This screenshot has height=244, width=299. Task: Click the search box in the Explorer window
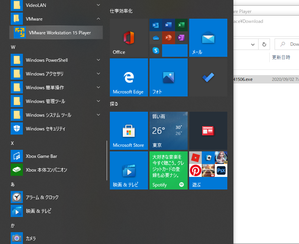click(x=287, y=44)
